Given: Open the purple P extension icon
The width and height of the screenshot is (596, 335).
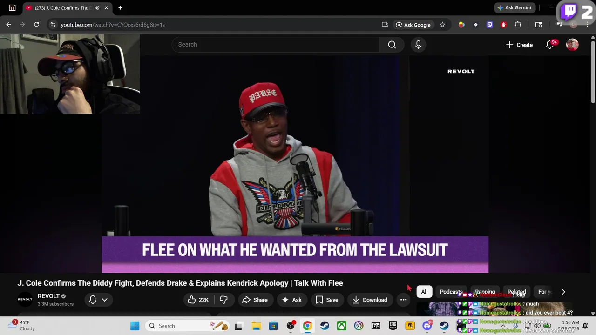Looking at the screenshot, I should (489, 25).
